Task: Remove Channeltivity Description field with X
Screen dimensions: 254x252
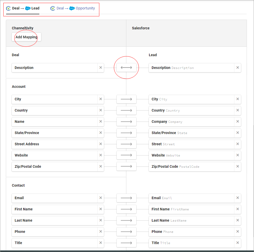Action: tap(101, 68)
